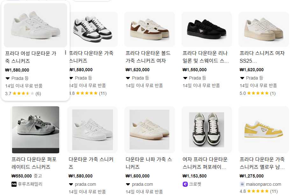This screenshot has width=290, height=195.
Task: Click the purple 크로켓 seller icon
Action: pyautogui.click(x=186, y=184)
